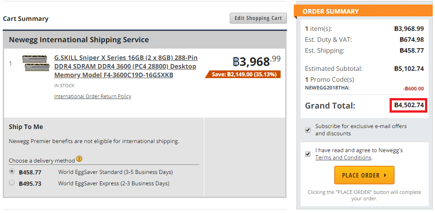435x213 pixels.
Task: Click the ฿495.73 express shipping price
Action: (x=30, y=183)
